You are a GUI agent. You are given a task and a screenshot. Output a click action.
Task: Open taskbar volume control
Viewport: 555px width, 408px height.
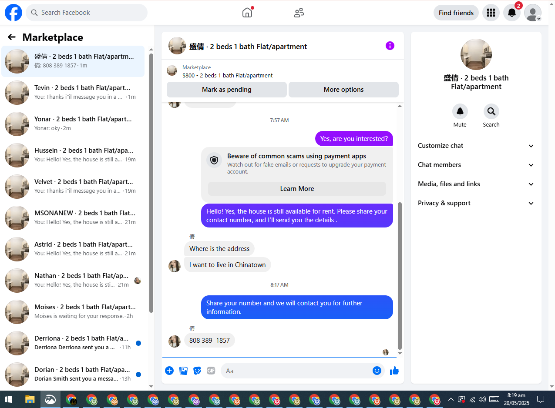click(482, 399)
